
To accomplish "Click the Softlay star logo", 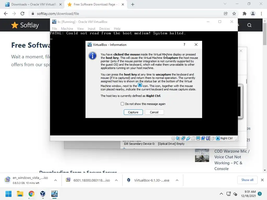I will click(x=15, y=25).
